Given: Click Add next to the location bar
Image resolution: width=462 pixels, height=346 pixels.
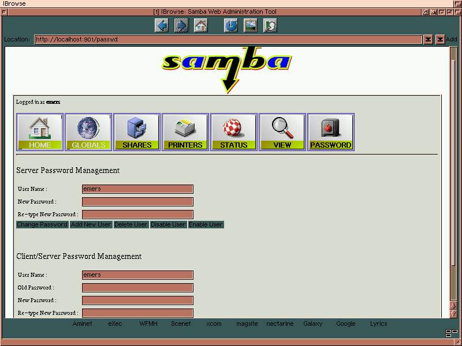Looking at the screenshot, I should tap(452, 39).
